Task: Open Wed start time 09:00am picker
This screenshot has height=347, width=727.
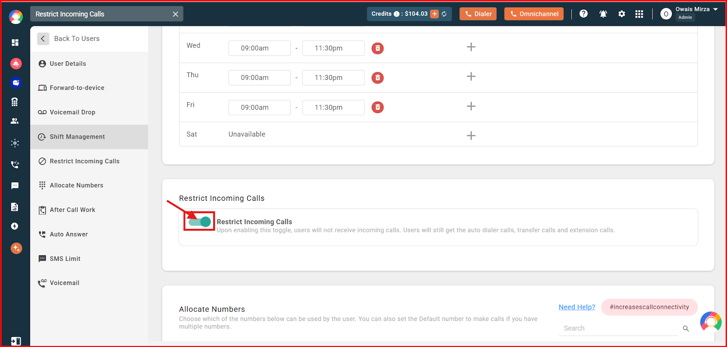Action: click(259, 48)
